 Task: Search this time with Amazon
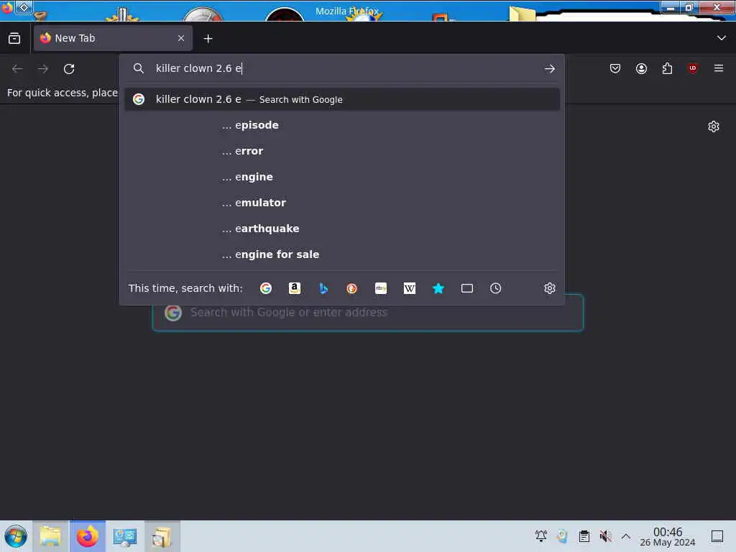[294, 288]
